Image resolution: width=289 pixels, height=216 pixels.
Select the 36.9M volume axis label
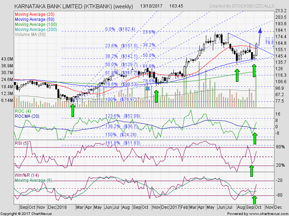[x=7, y=66]
